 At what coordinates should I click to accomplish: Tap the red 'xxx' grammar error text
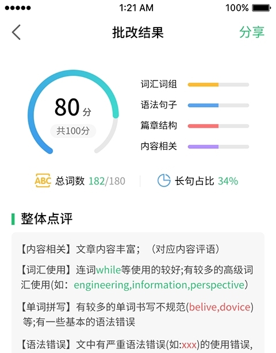[x=189, y=345]
